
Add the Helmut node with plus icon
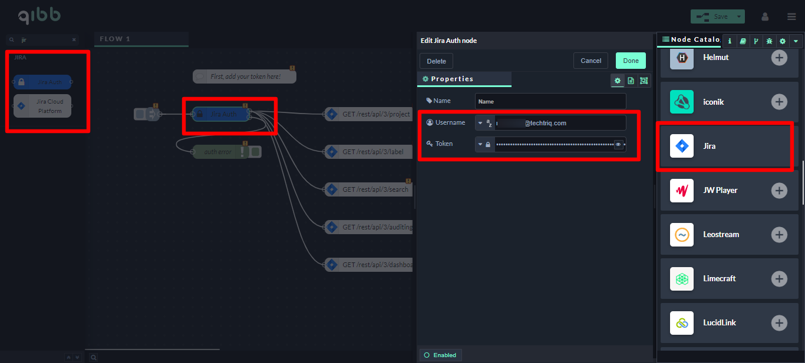pyautogui.click(x=779, y=58)
